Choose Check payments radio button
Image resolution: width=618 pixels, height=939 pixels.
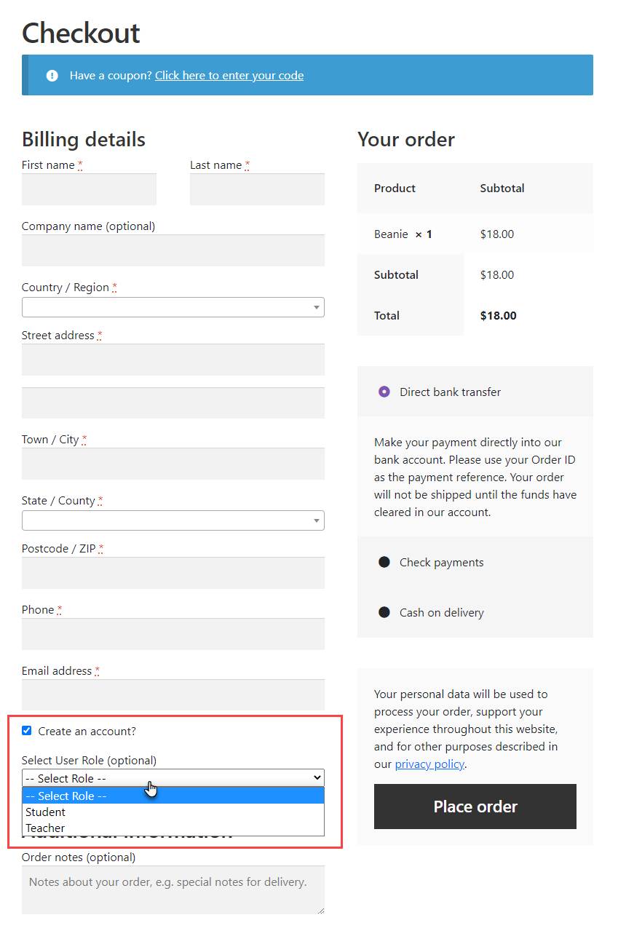click(x=384, y=563)
